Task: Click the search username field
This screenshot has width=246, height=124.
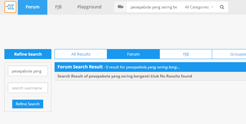Action: pos(28,88)
